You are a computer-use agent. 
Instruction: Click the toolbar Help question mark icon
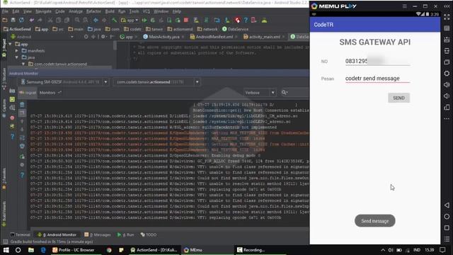(246, 21)
